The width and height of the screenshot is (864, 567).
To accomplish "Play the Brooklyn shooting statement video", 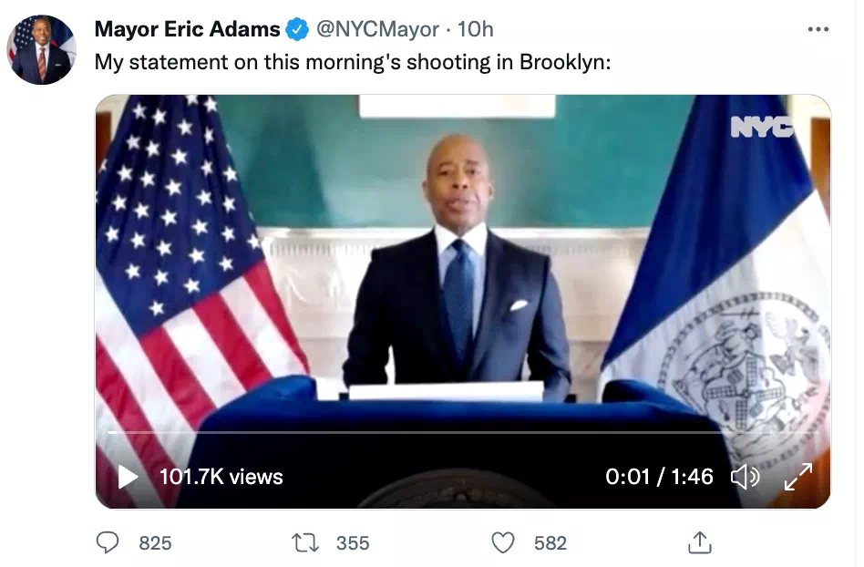I will (128, 477).
